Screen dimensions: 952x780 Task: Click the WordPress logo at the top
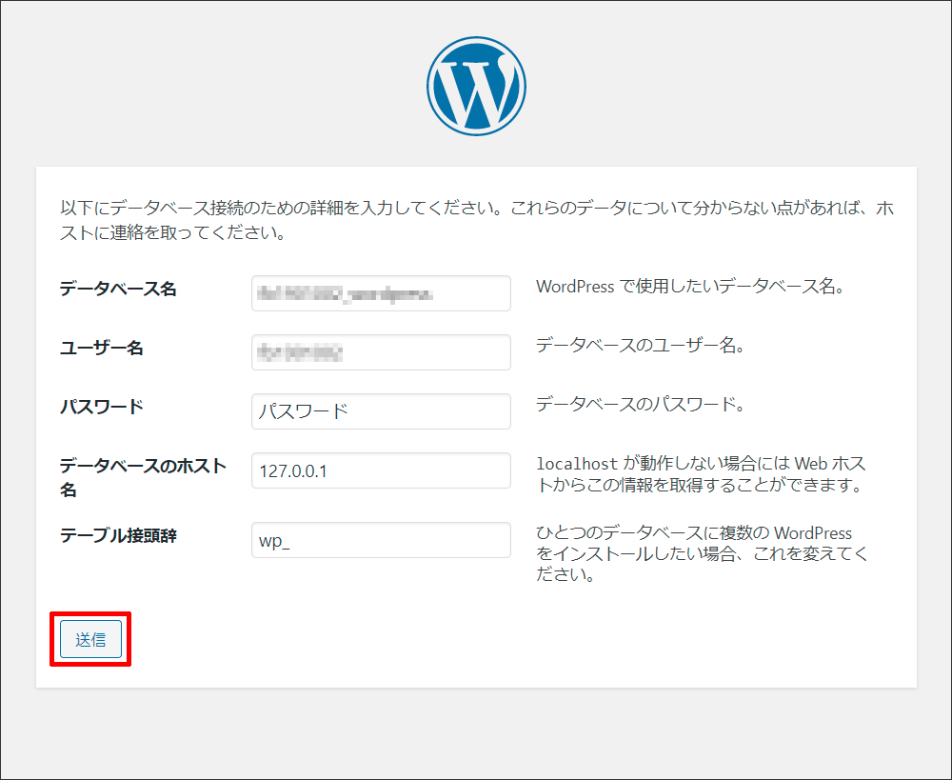476,87
